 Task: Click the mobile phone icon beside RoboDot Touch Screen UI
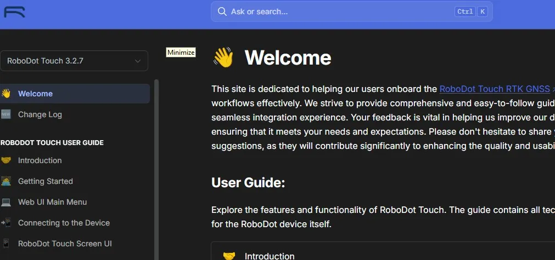click(5, 244)
